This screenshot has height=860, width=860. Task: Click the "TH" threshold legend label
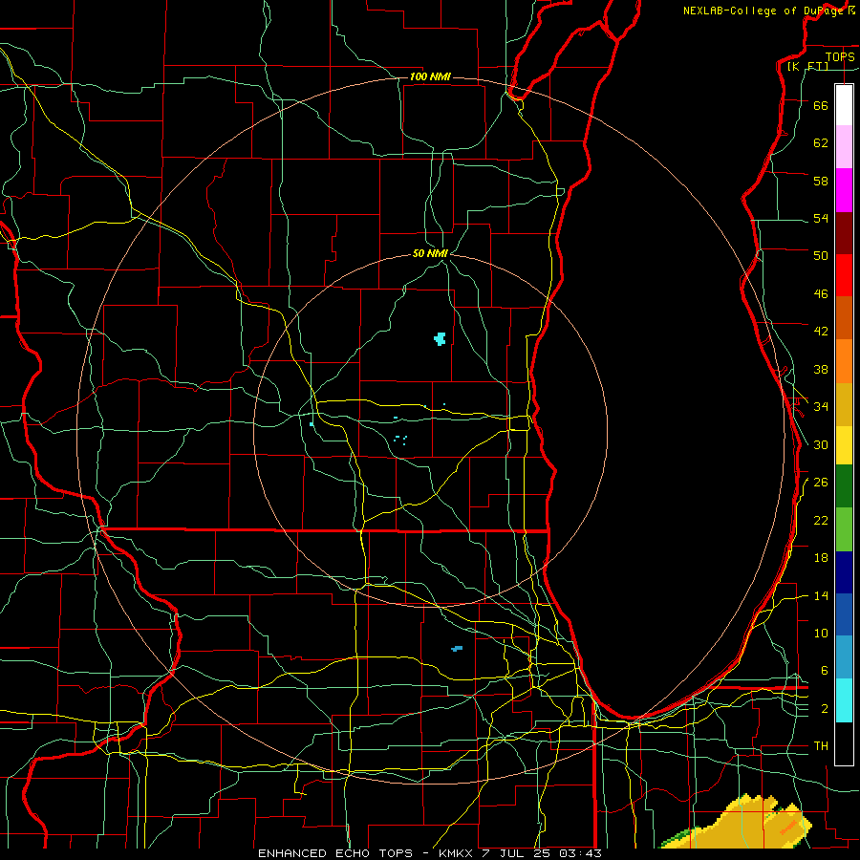pyautogui.click(x=821, y=746)
